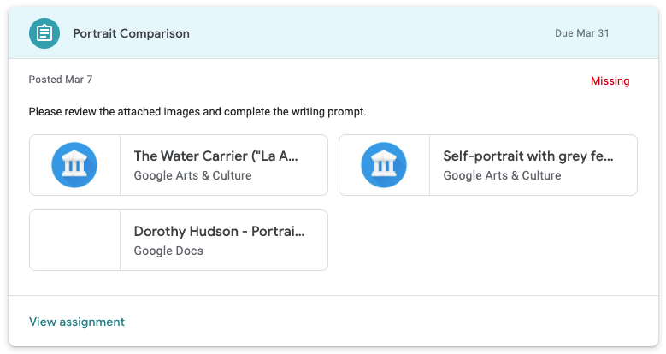Click the space between Posted and Missing
Screen dimensions: 666x354
tap(342, 80)
